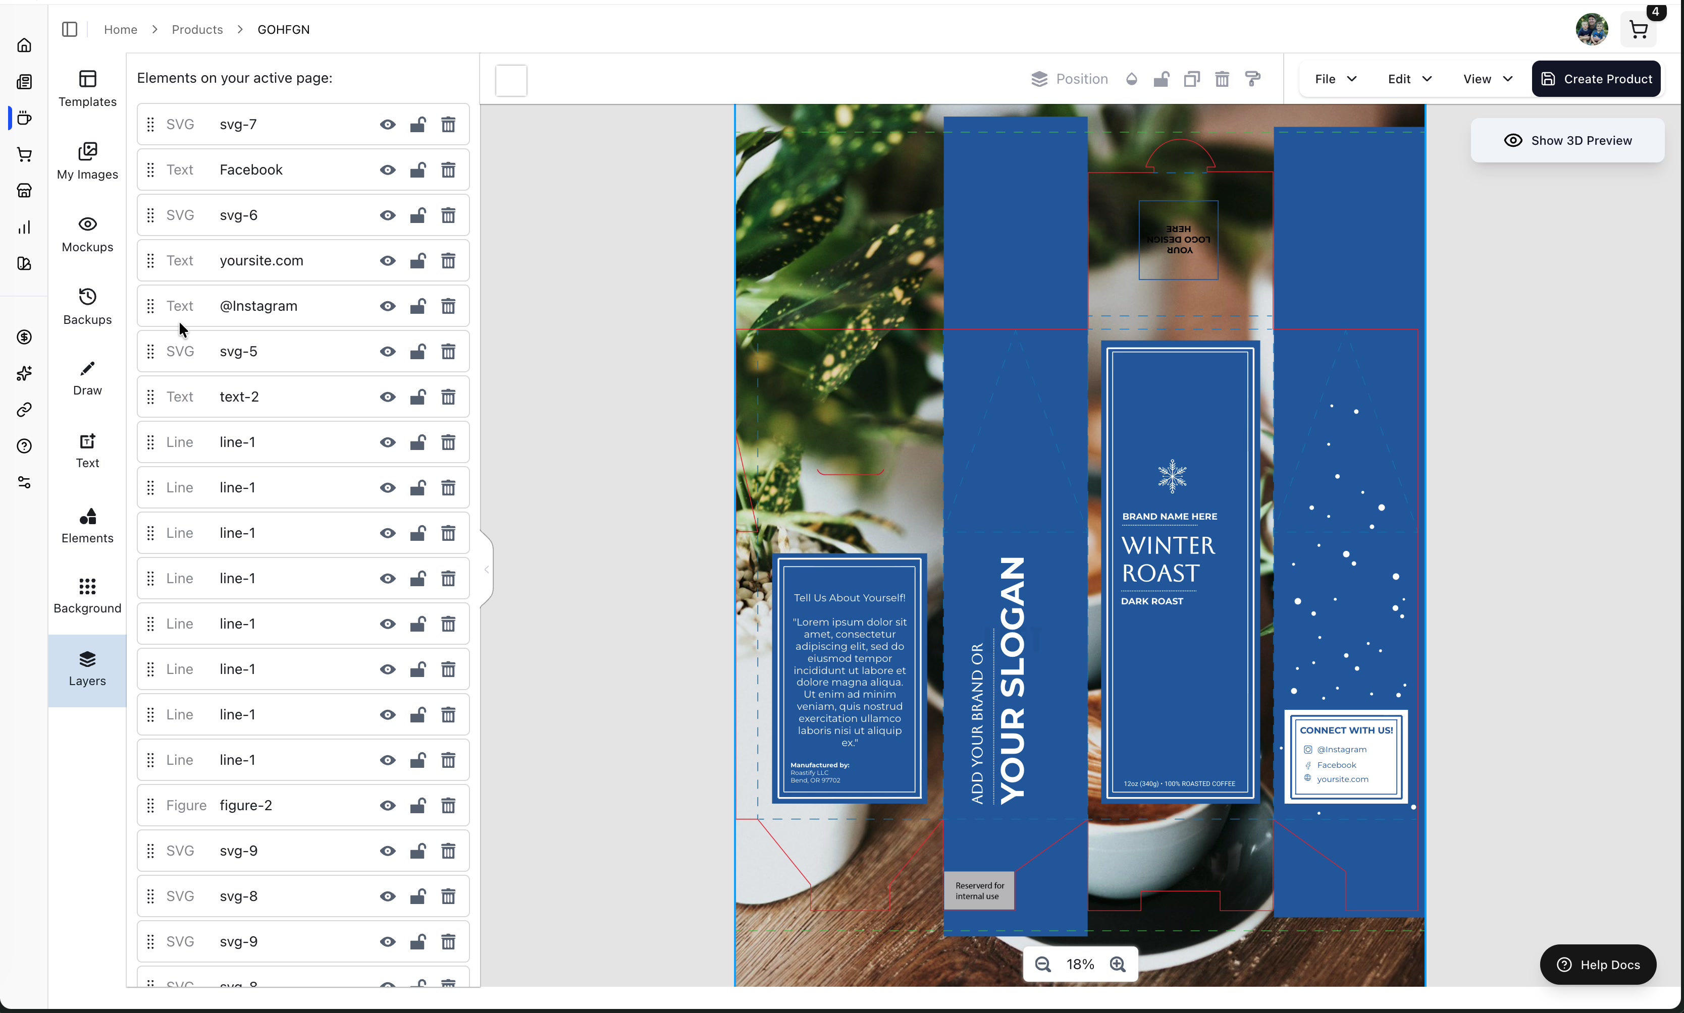This screenshot has height=1013, width=1684.
Task: Click the paint roller icon in the toolbar
Action: click(x=1252, y=79)
